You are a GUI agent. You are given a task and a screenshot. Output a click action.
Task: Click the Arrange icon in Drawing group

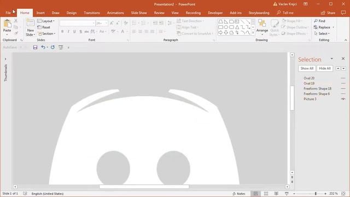click(x=262, y=24)
